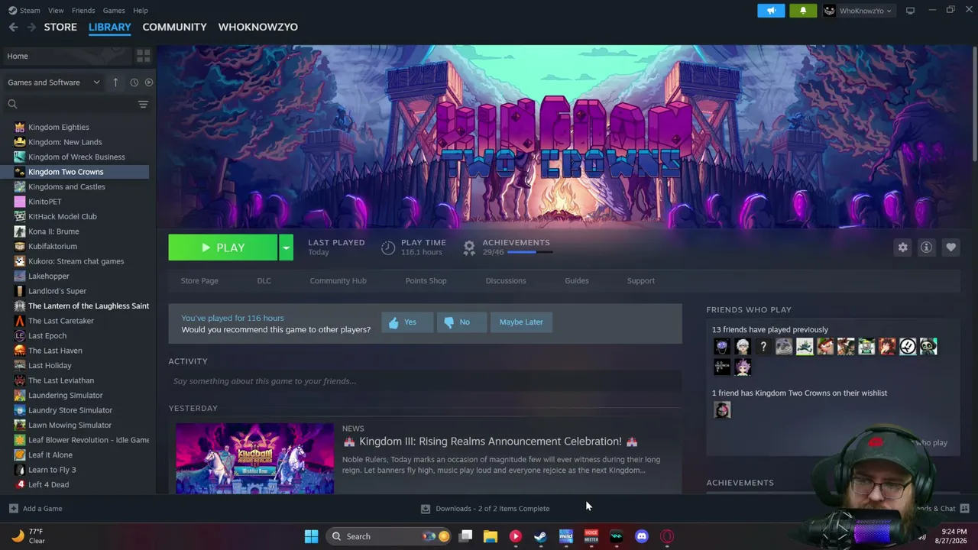Click the achievements progress bar
Viewport: 978px width, 550px height.
[529, 252]
